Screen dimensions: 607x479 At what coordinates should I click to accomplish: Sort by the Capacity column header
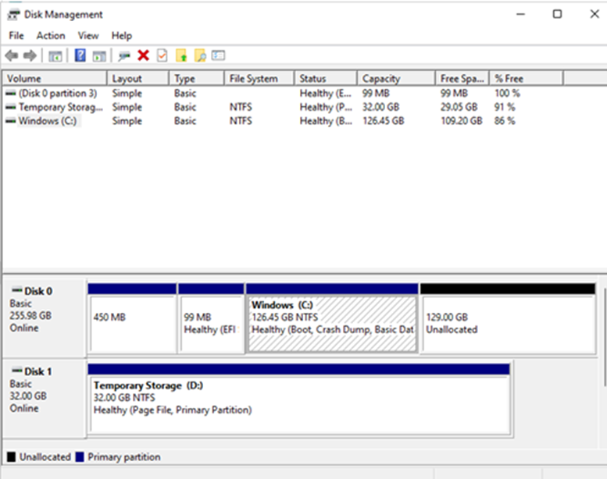[396, 79]
